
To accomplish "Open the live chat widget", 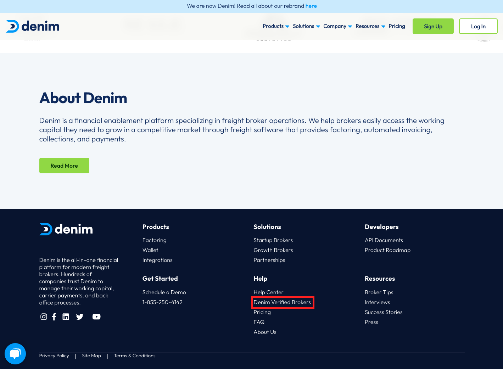I will pos(15,353).
